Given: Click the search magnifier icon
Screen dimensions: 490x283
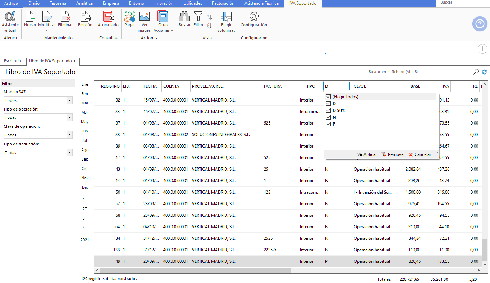Looking at the screenshot, I should click(476, 72).
